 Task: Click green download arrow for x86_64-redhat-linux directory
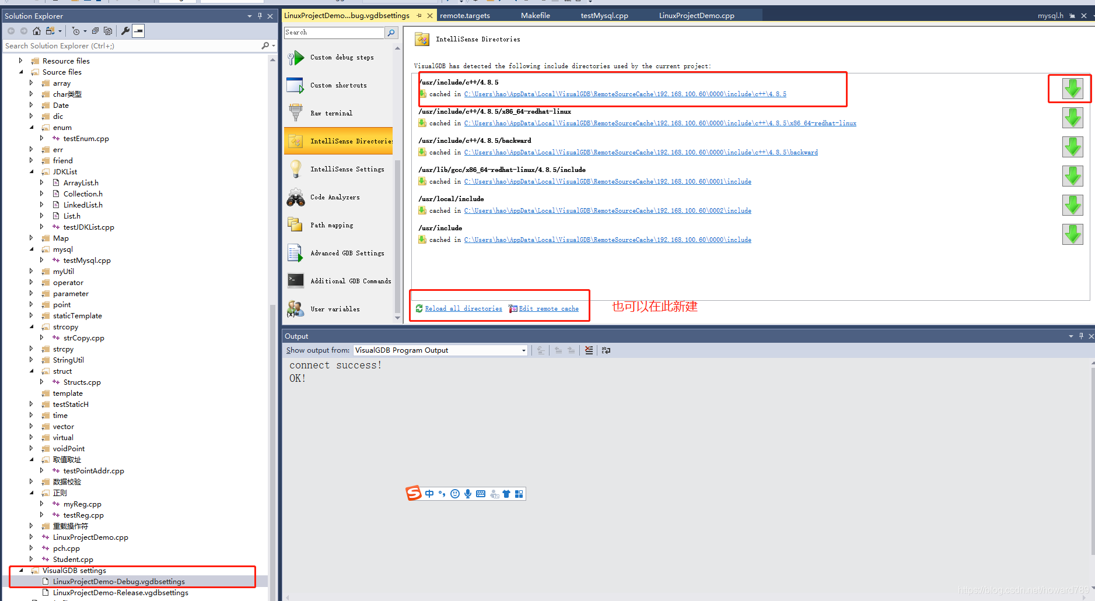[1072, 118]
